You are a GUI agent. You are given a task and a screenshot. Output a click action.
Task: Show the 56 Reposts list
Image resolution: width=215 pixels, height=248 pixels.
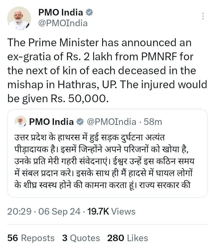[31, 238]
